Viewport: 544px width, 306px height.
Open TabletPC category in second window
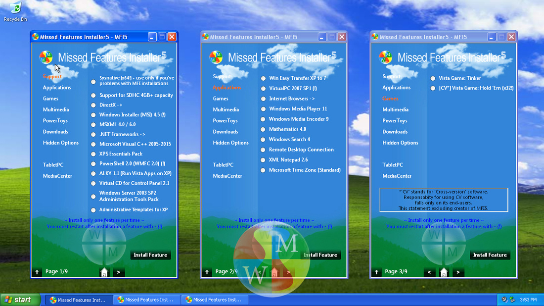click(x=223, y=165)
